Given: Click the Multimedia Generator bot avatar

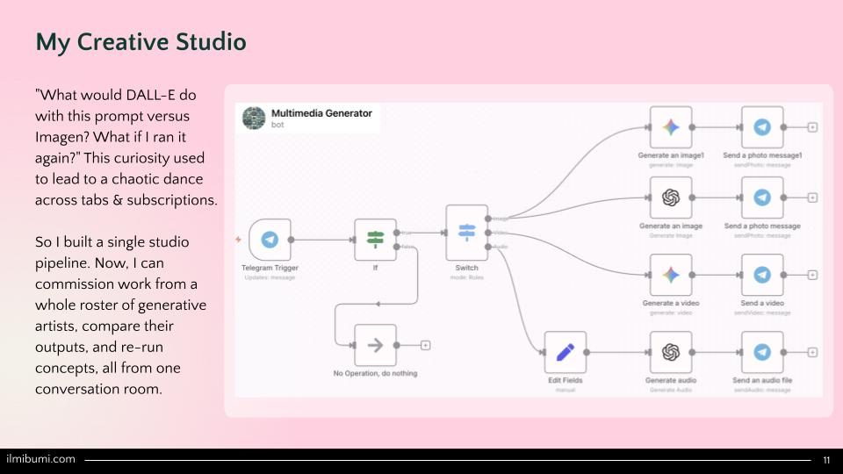Looking at the screenshot, I should pos(254,118).
